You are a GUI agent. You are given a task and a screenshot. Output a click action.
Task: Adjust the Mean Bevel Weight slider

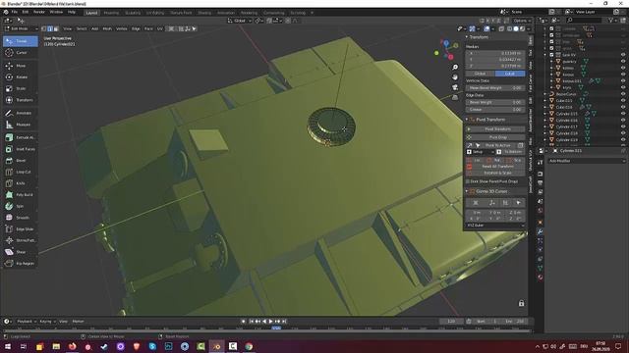point(495,88)
